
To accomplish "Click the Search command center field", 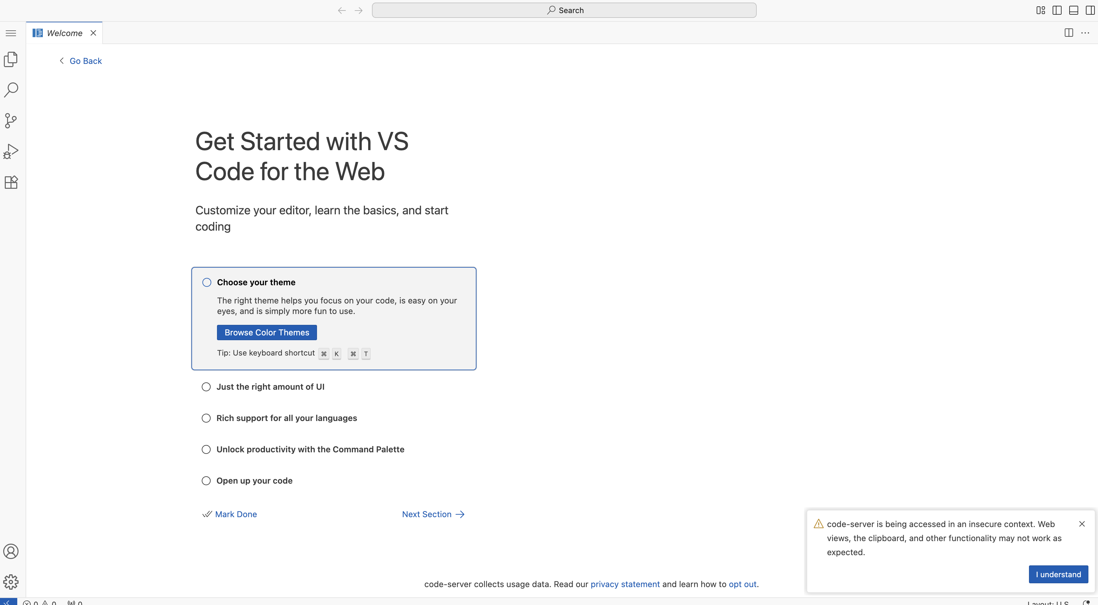I will pyautogui.click(x=564, y=10).
